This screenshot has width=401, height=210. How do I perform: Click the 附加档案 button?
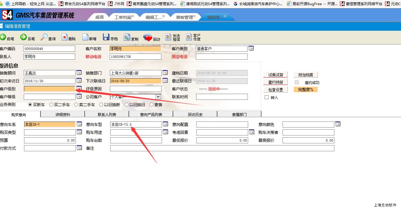coord(306,75)
